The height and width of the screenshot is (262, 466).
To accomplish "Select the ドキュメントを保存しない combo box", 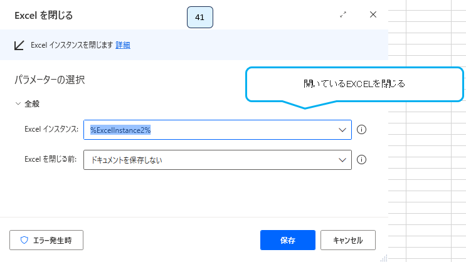I will tap(210, 160).
